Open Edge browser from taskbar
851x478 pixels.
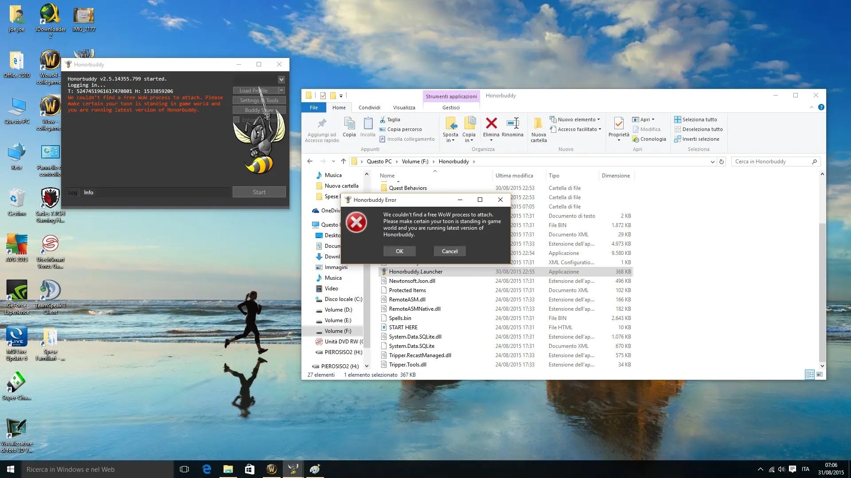tap(207, 469)
